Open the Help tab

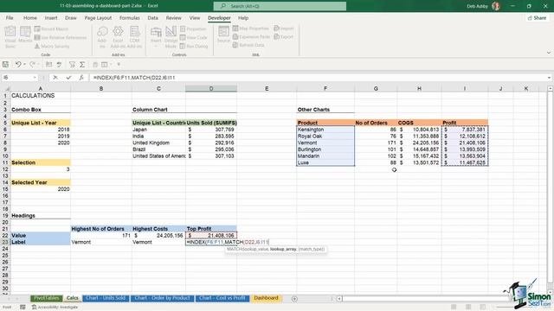coord(243,18)
